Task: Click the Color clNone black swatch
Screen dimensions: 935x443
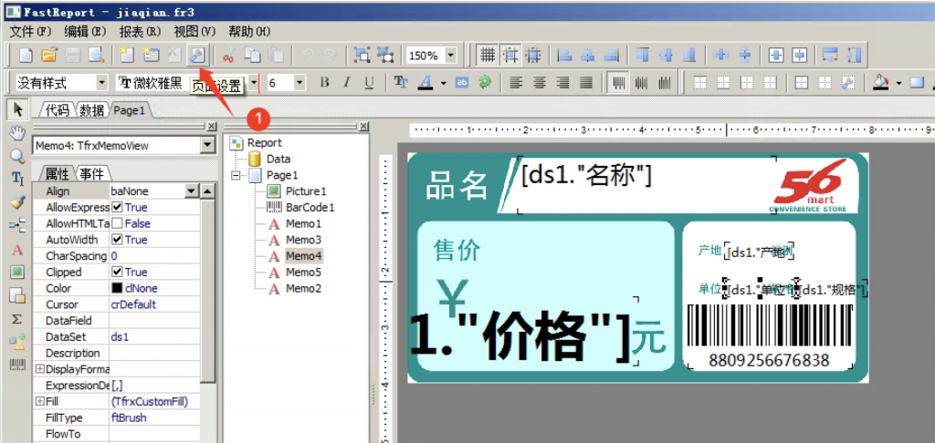Action: click(117, 289)
